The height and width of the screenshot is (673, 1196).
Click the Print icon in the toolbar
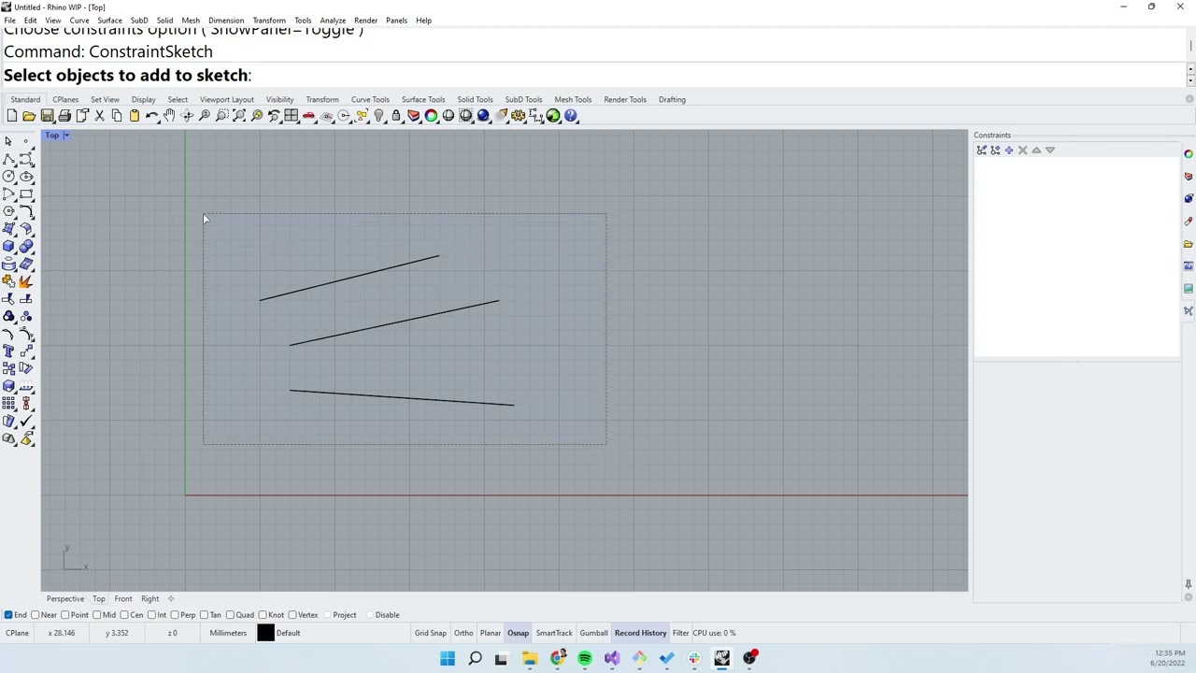pyautogui.click(x=64, y=116)
